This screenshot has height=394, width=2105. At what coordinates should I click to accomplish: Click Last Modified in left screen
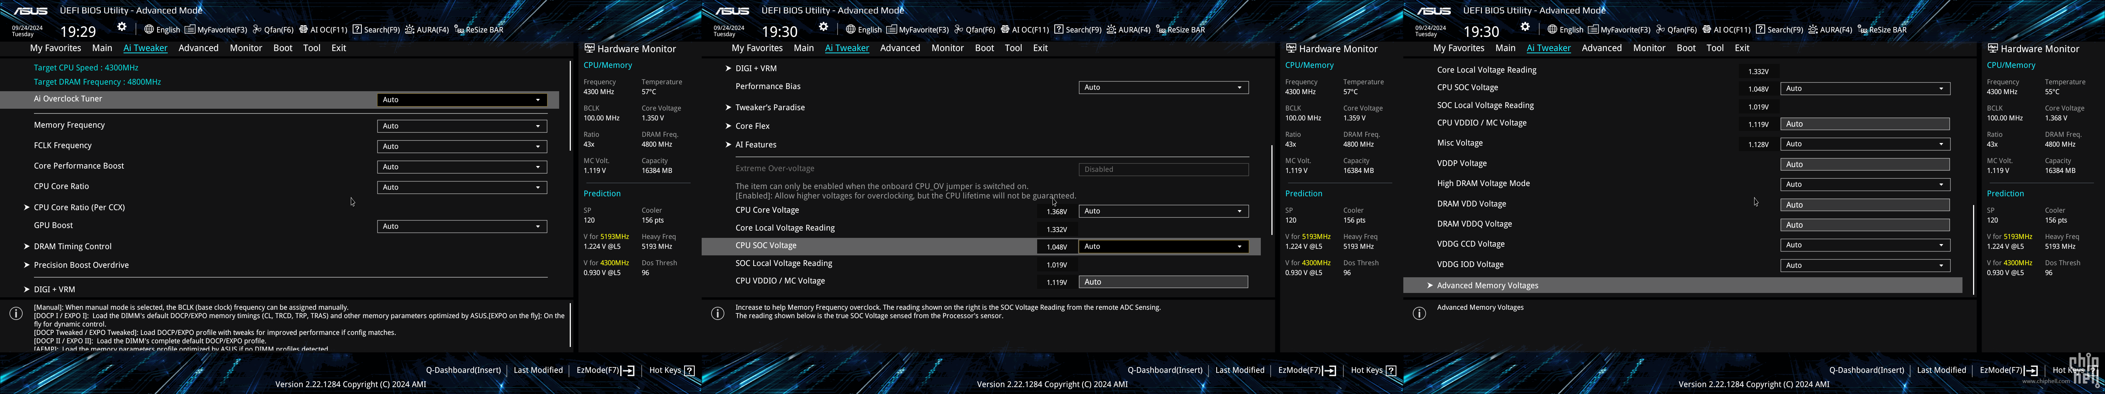click(539, 370)
